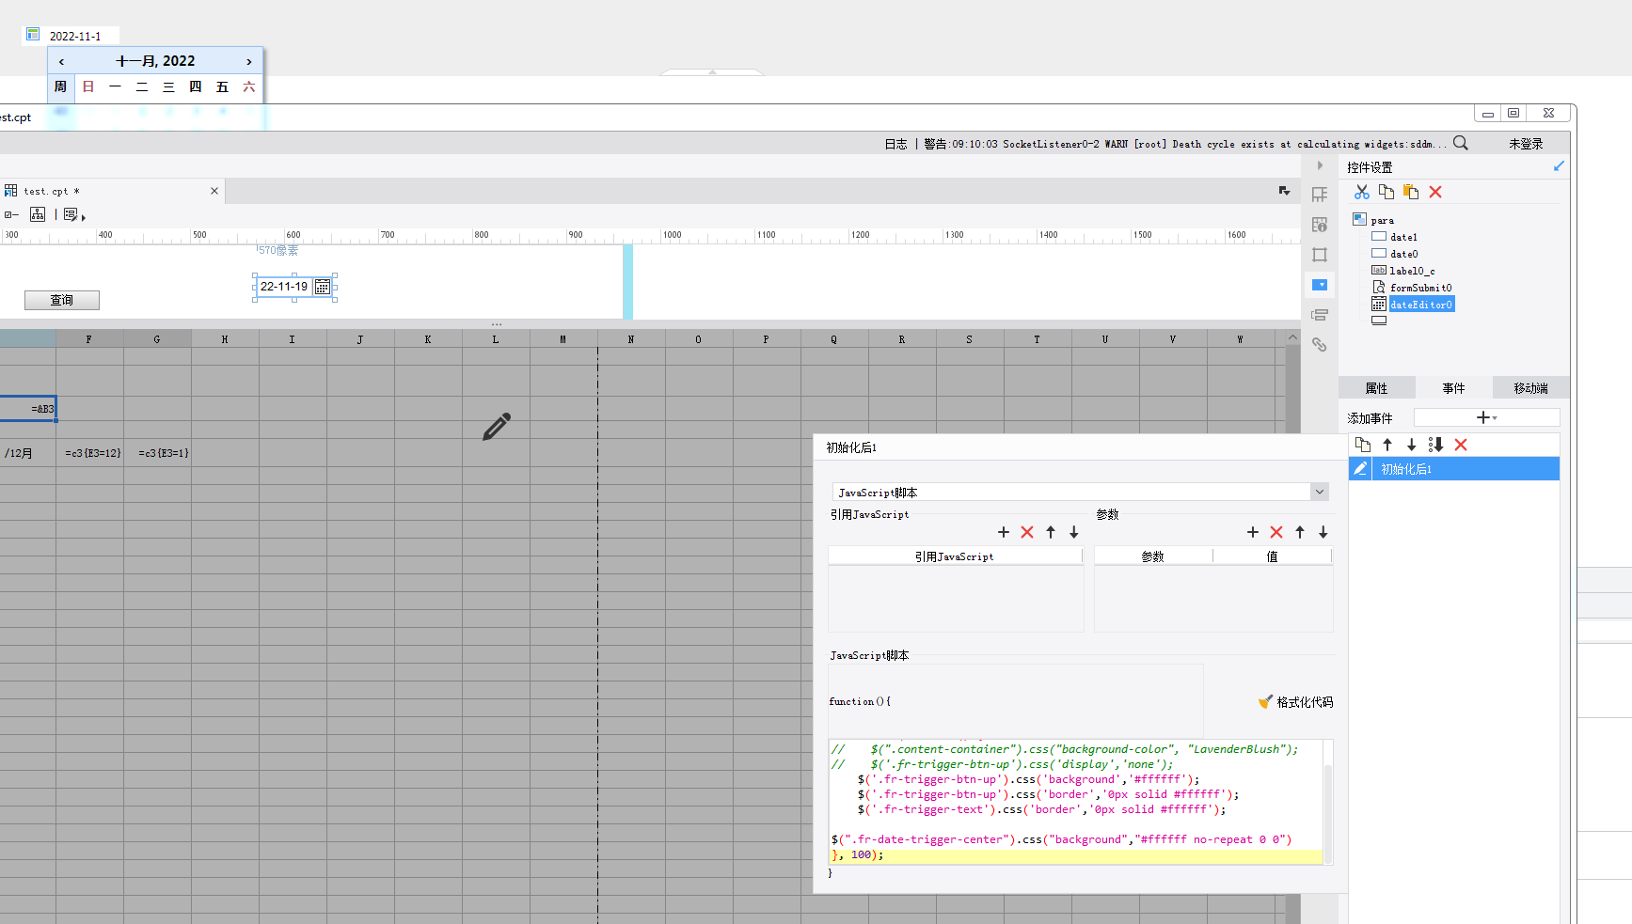
Task: Select column header N in the grid
Action: point(631,338)
